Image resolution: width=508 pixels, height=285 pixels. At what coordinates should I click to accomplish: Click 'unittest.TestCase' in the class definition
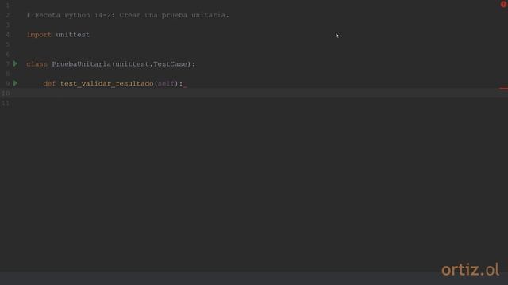[152, 64]
